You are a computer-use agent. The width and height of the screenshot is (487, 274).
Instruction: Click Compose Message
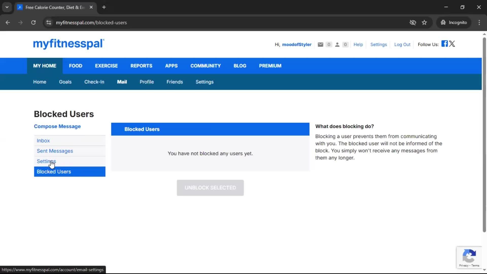pyautogui.click(x=57, y=126)
